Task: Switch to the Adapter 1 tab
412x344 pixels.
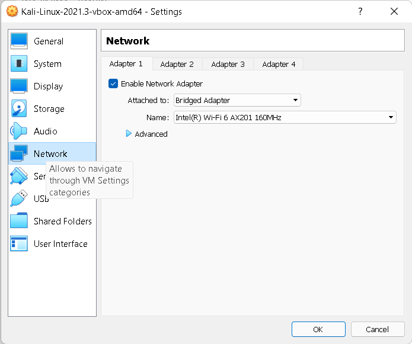Action: tap(126, 64)
